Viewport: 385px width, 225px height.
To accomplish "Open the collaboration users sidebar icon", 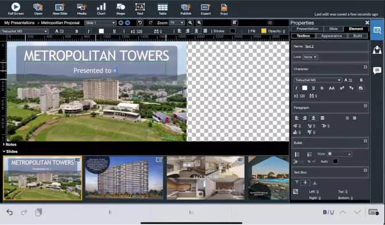I will (377, 50).
